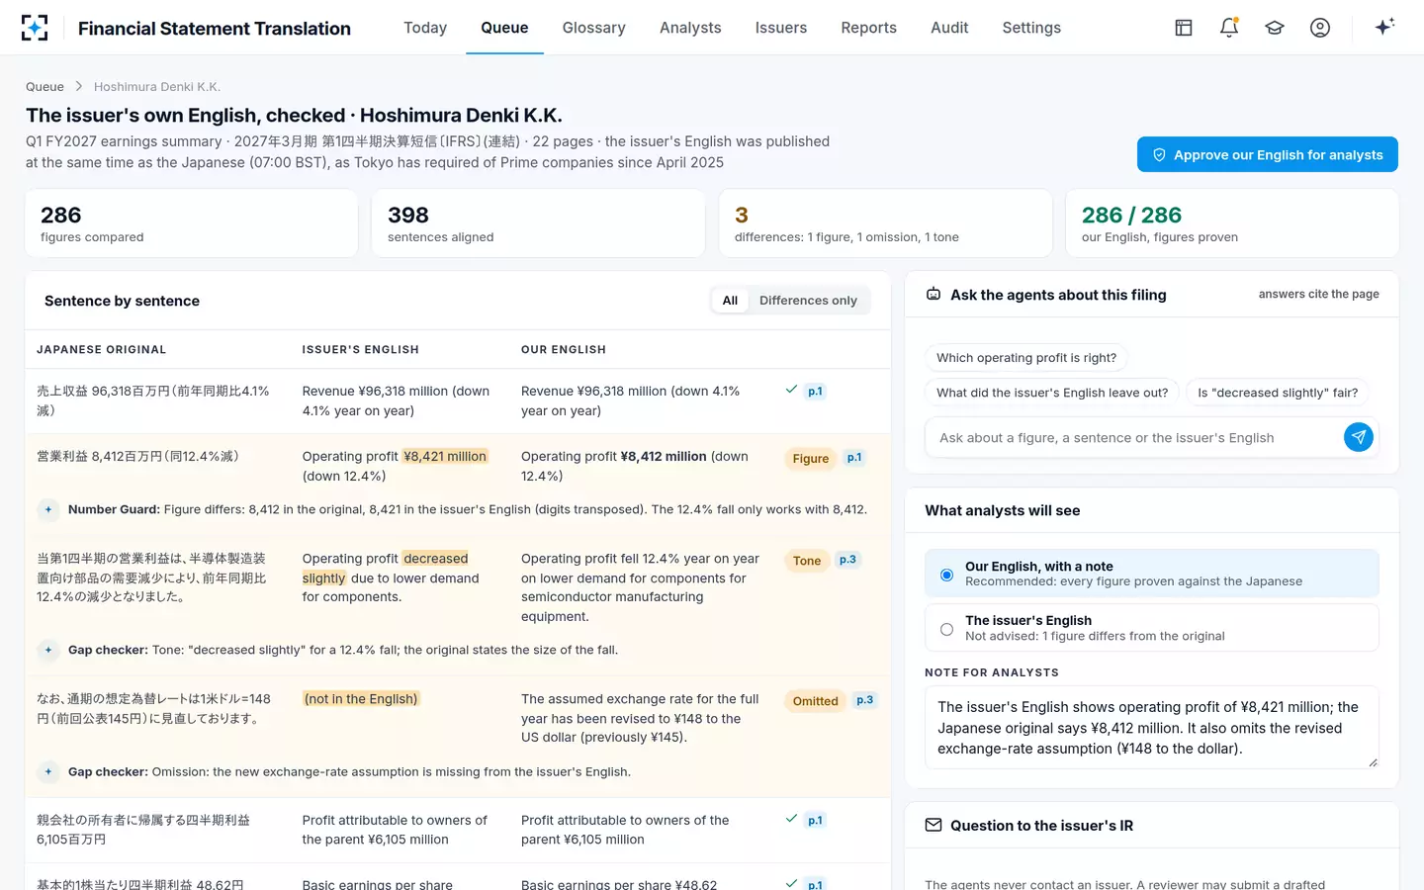Screen dimensions: 1424x890
Task: Click the Figure difference tag
Action: 811,459
